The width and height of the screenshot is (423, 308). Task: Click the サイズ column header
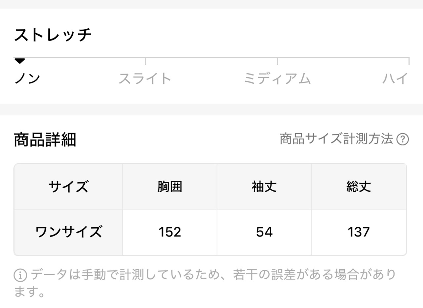[x=68, y=187]
